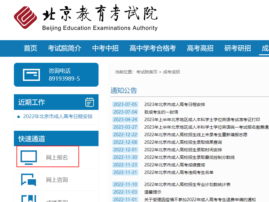
Task: Click the 考试院首页 breadcrumb link
Action: (147, 72)
